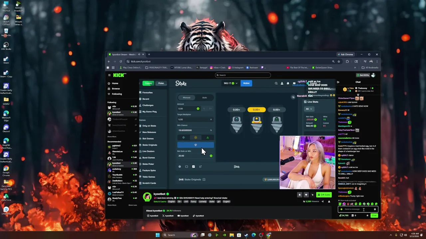The image size is (426, 239).
Task: Expand the 582.17 balance dropdown
Action: (231, 83)
